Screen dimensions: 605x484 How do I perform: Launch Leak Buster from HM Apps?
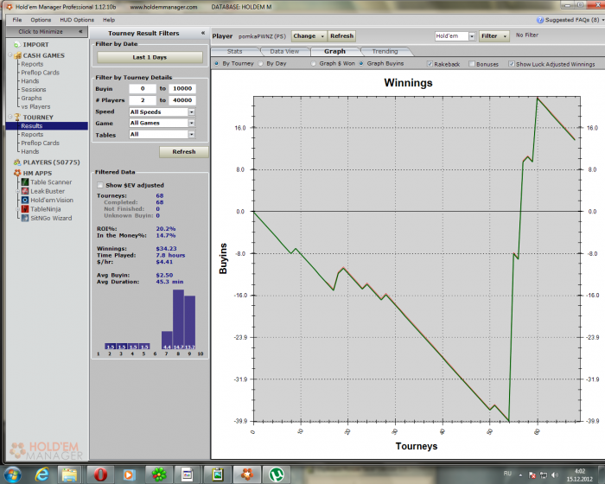click(x=49, y=191)
